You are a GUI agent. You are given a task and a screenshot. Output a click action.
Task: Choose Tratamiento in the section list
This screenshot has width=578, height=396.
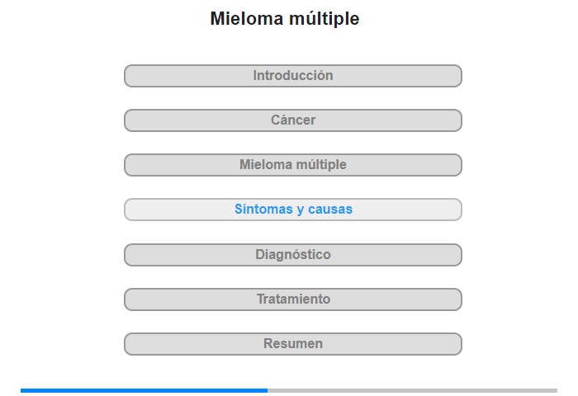[292, 299]
